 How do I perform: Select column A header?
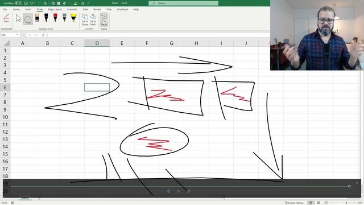click(23, 43)
